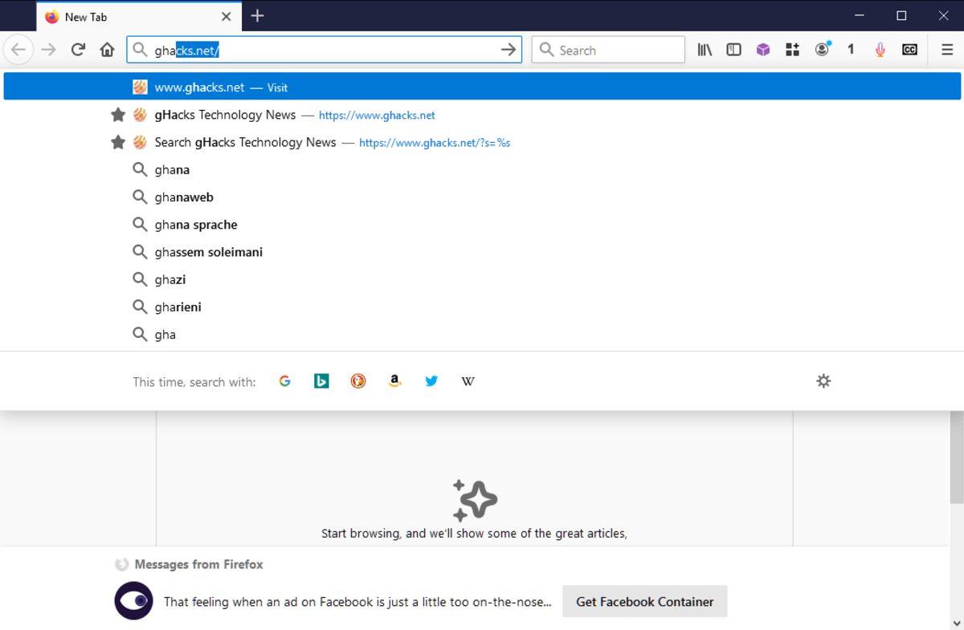Open the Library panel

(x=705, y=49)
